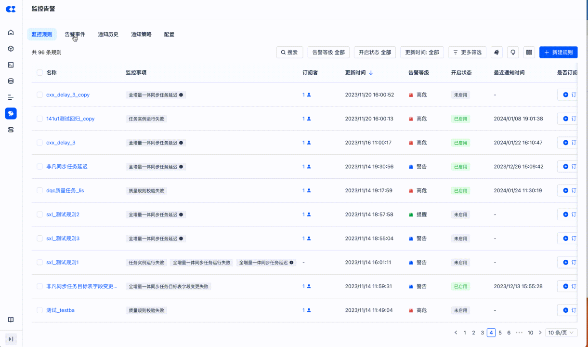
Task: Click the home icon in left sidebar
Action: pyautogui.click(x=11, y=33)
